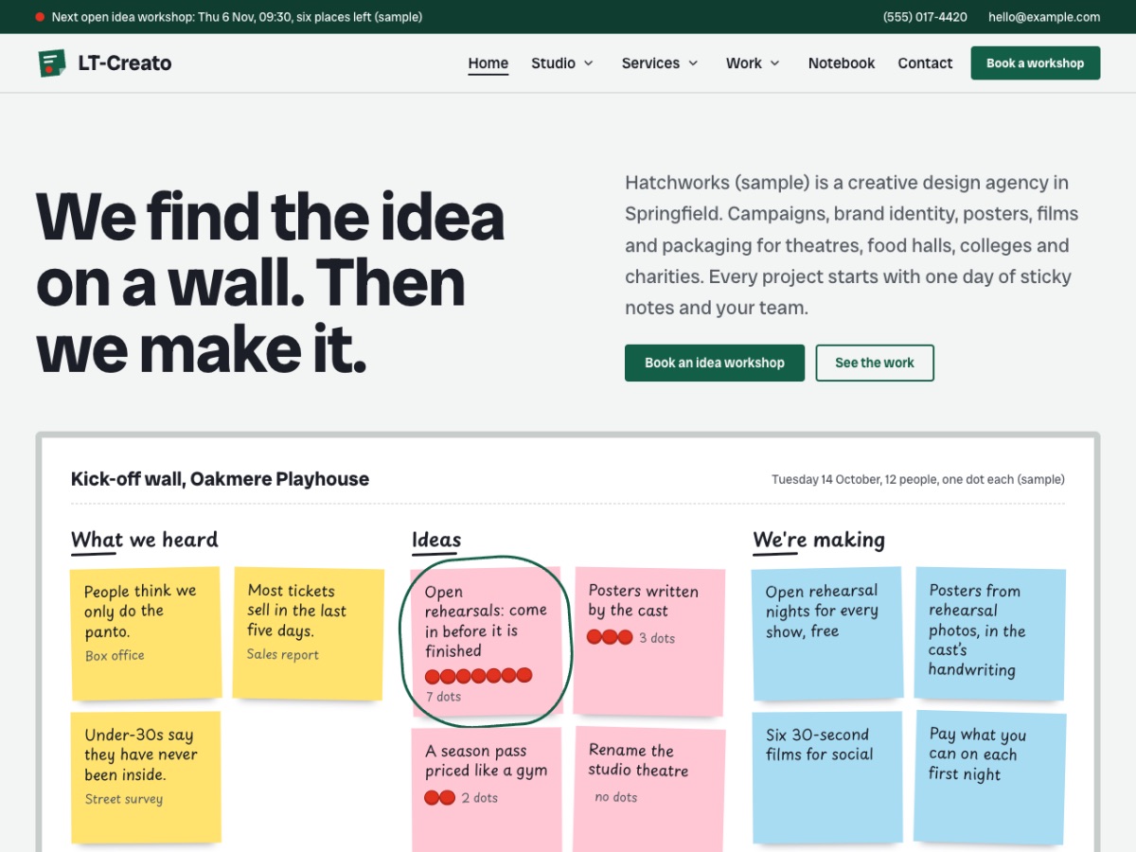
Task: Click the See the work button
Action: pyautogui.click(x=875, y=363)
